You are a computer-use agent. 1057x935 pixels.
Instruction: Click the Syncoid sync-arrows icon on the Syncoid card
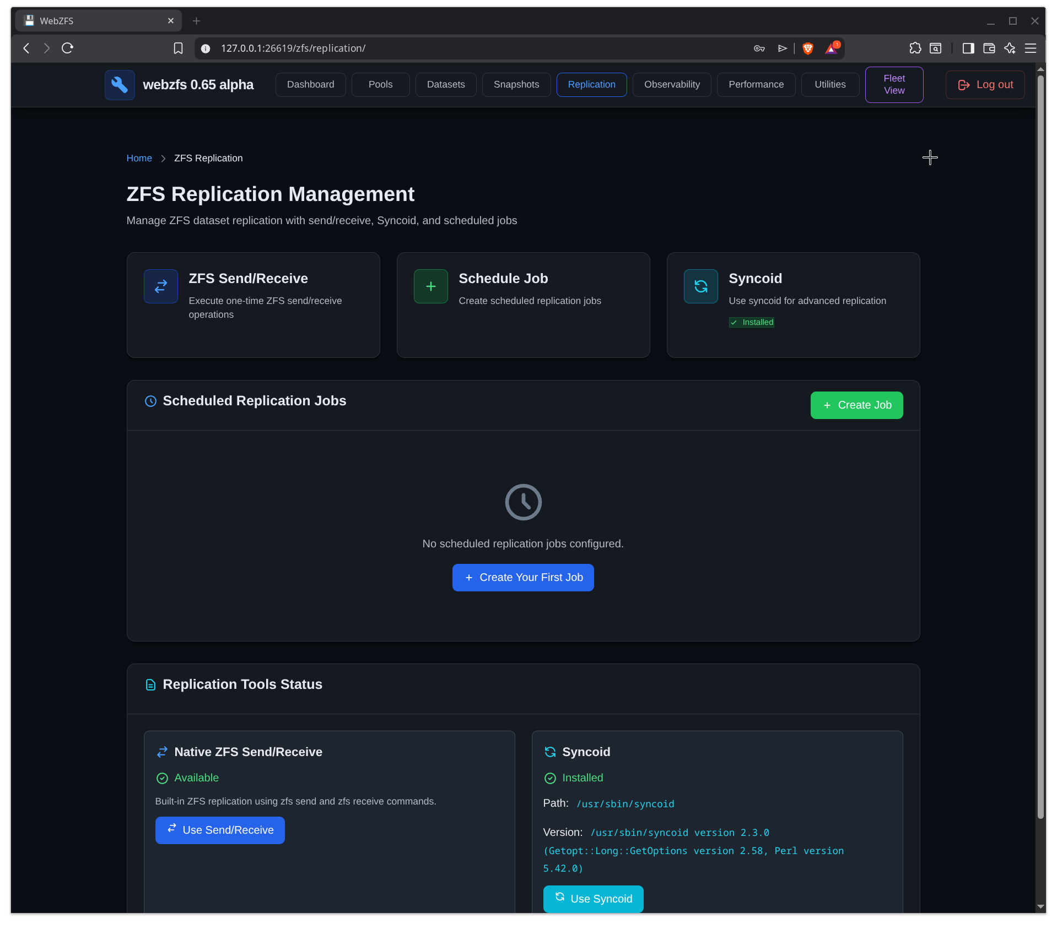coord(700,286)
